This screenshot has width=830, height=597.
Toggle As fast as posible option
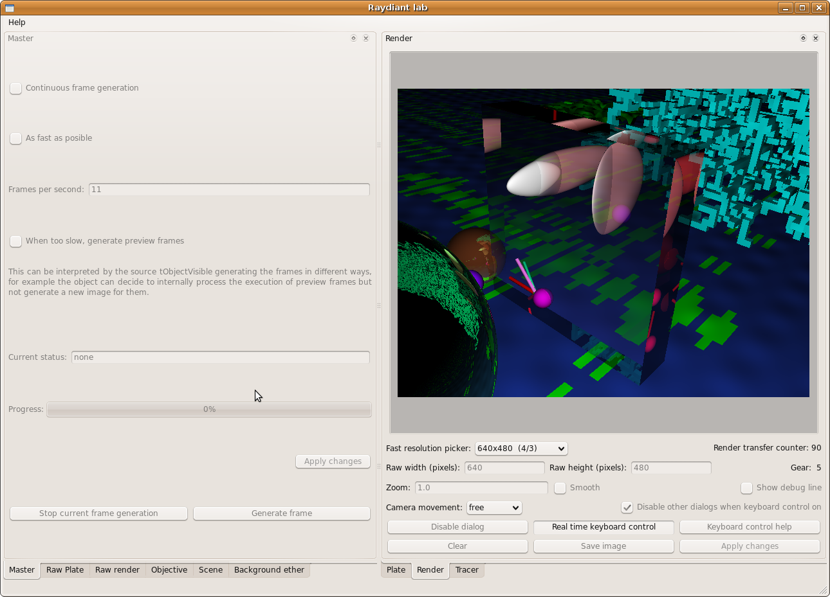(16, 138)
